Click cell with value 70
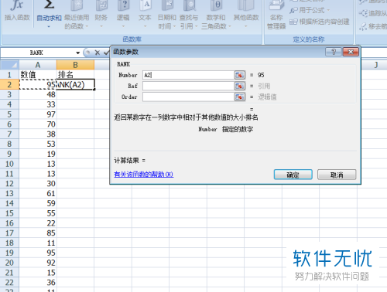387x292 pixels. click(x=38, y=124)
